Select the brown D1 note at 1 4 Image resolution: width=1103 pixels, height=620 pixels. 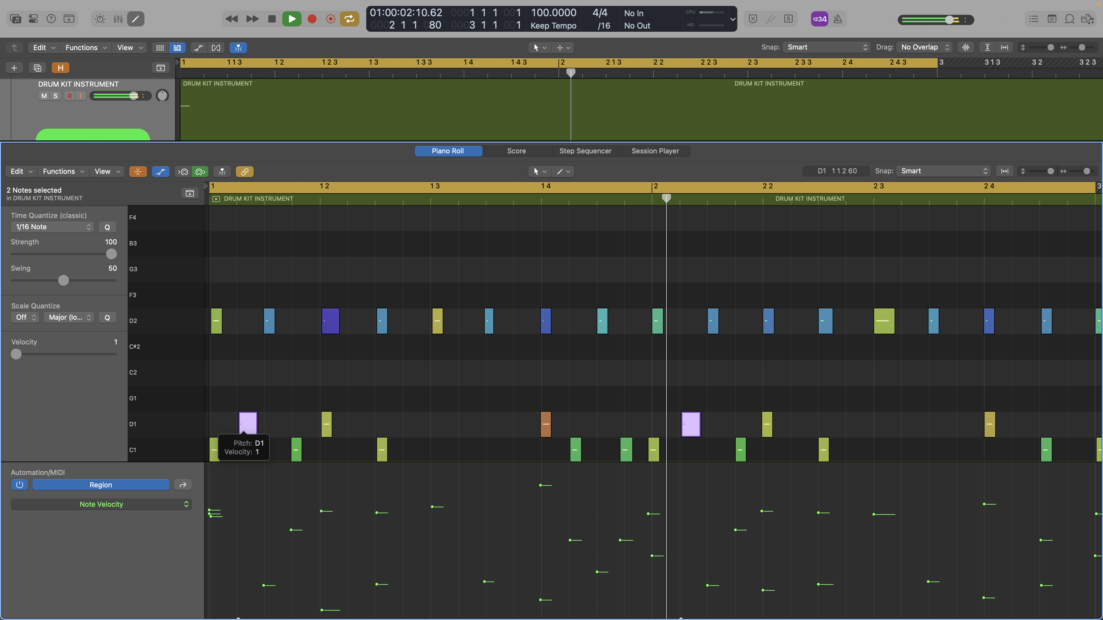[x=546, y=424]
